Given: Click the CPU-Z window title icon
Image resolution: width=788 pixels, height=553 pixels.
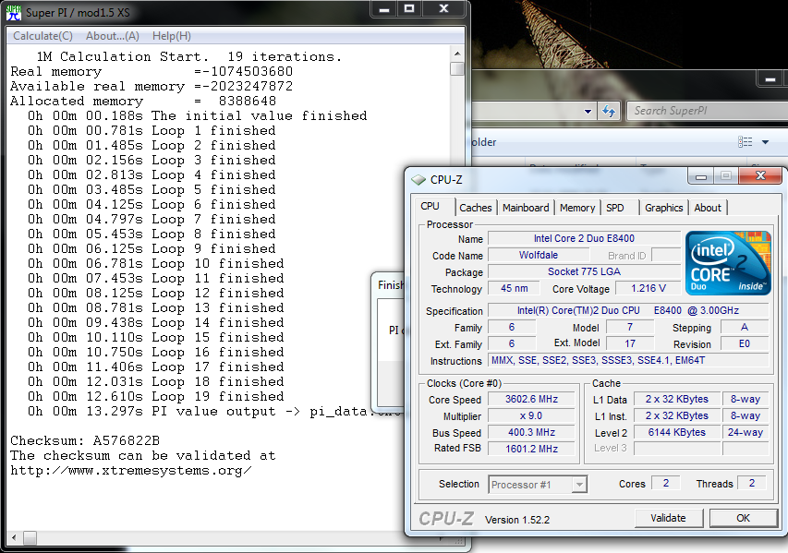Looking at the screenshot, I should click(419, 179).
